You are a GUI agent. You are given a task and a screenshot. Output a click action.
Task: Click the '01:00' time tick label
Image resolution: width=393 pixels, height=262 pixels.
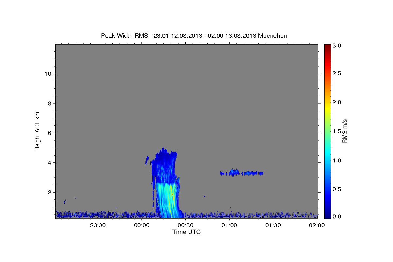tap(229, 225)
